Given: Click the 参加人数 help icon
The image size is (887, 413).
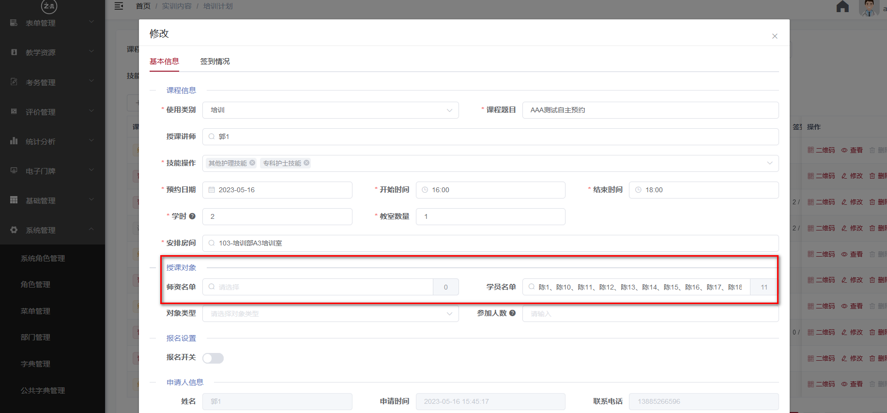Looking at the screenshot, I should point(512,313).
